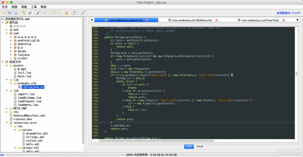The height and width of the screenshot is (157, 303).
Task: Open class search magnifier icon
Action: 44,13
